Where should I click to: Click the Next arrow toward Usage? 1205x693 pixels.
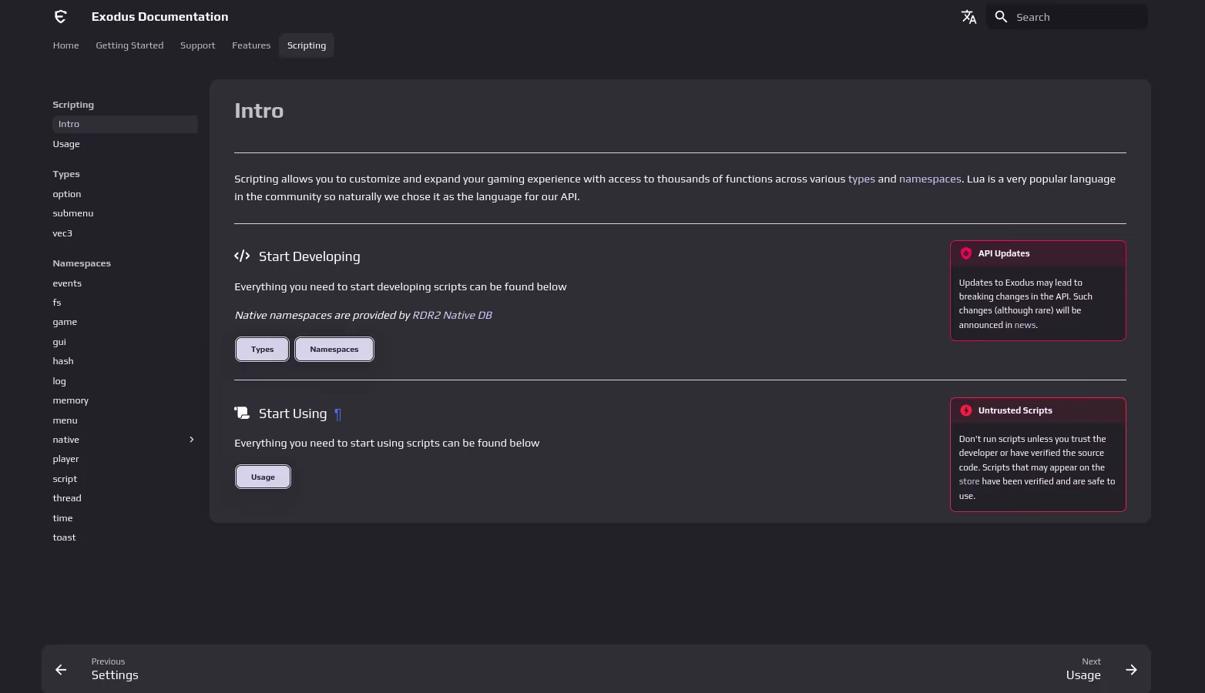click(x=1131, y=669)
